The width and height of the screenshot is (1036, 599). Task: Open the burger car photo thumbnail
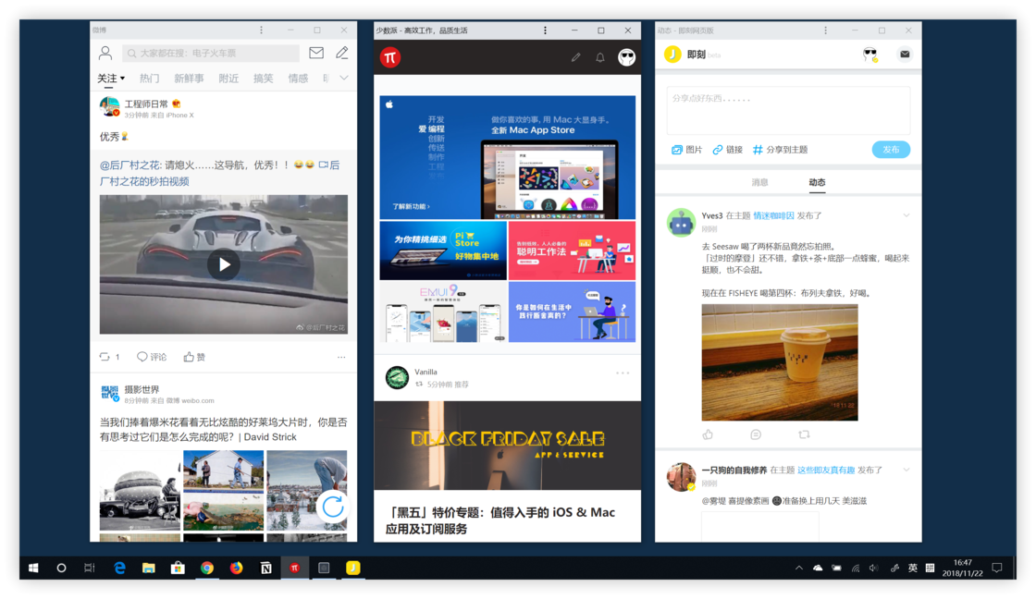click(x=140, y=490)
